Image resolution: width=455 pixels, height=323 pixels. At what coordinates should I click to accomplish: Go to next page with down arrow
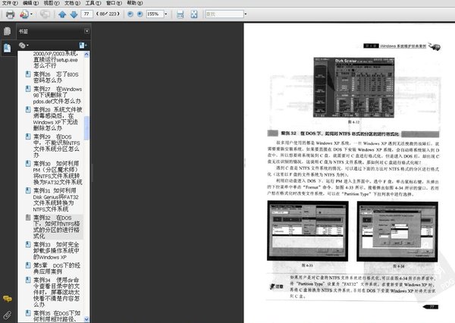pyautogui.click(x=74, y=14)
